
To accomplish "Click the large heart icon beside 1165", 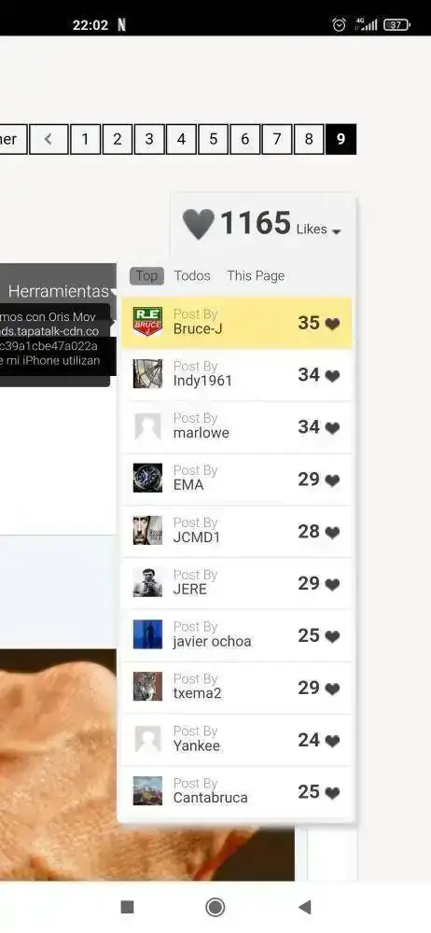I will 198,224.
